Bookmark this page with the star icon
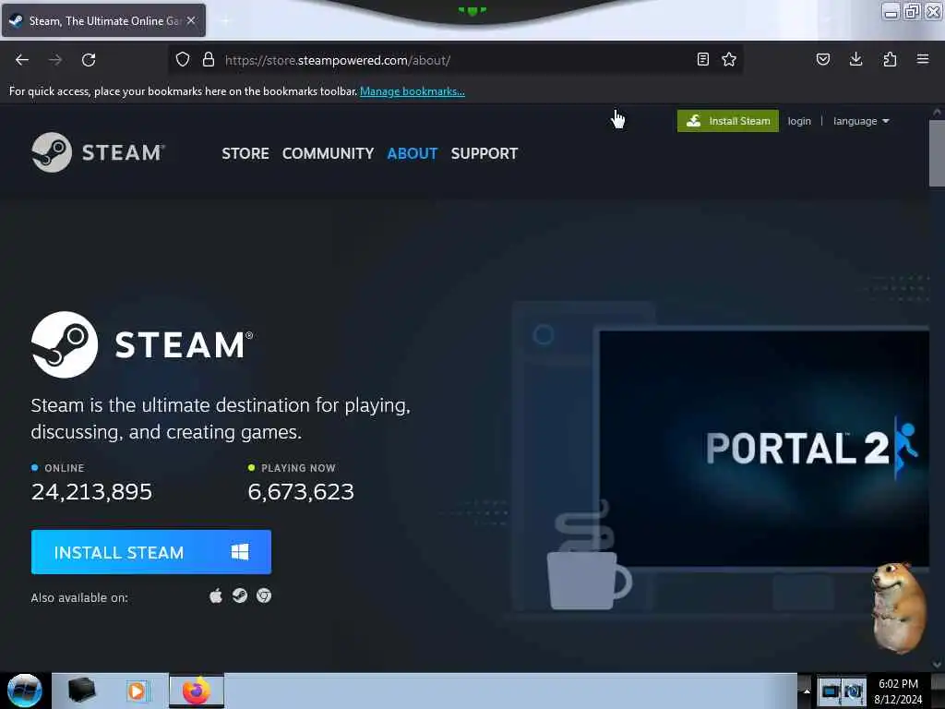Viewport: 945px width, 709px height. coord(729,59)
